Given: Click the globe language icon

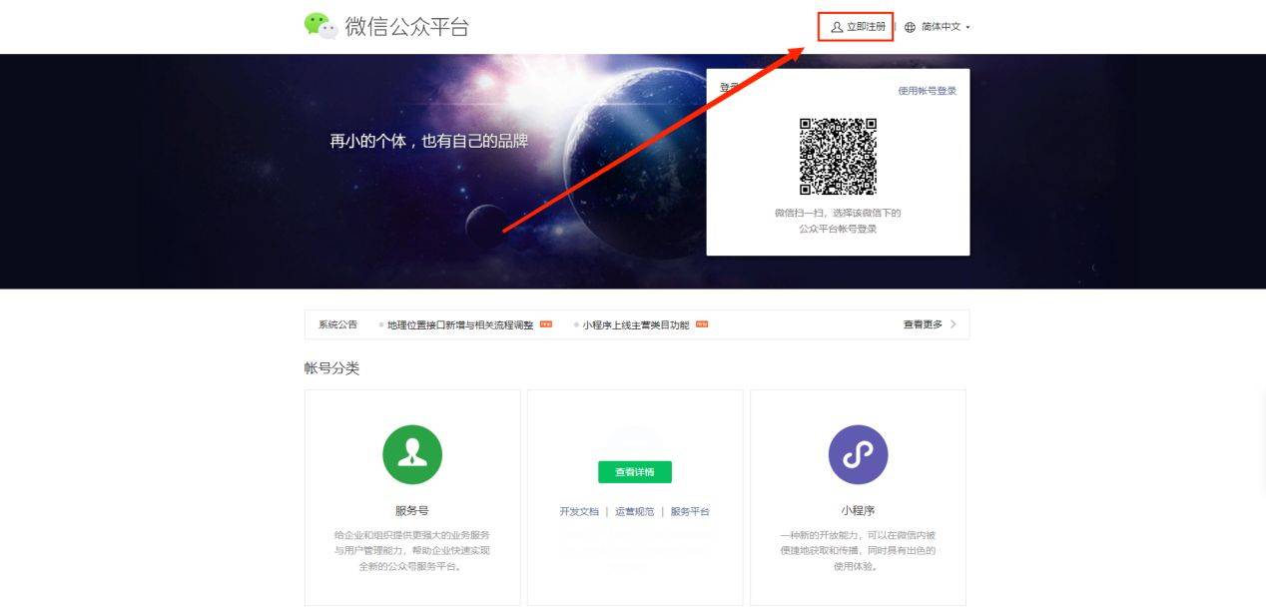Looking at the screenshot, I should click(x=910, y=27).
